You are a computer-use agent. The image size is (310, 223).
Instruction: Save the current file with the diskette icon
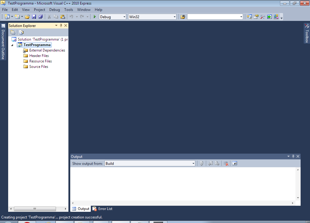pyautogui.click(x=34, y=17)
